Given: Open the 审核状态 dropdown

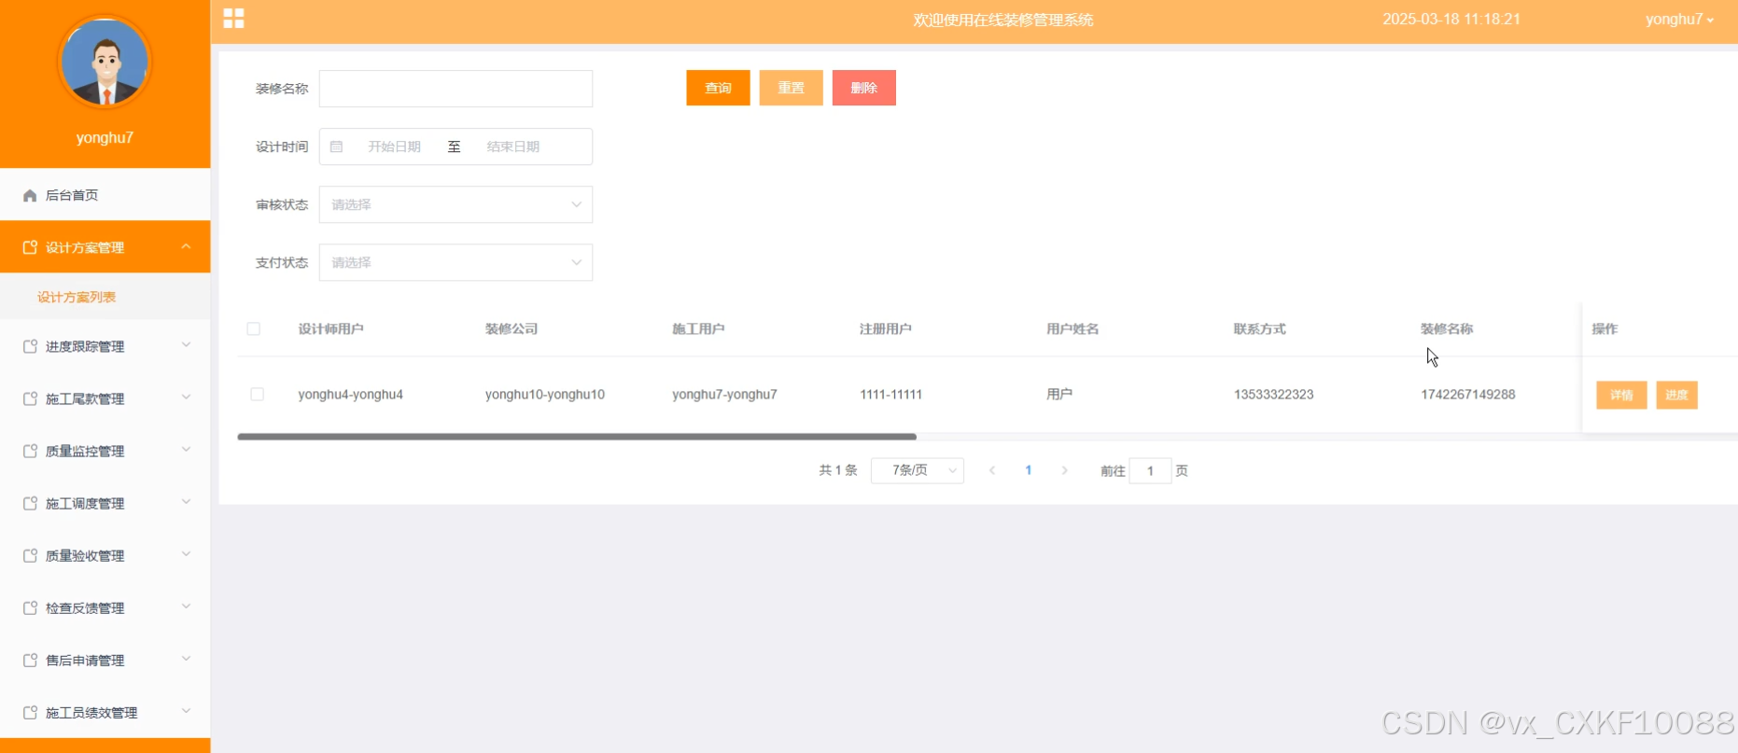Looking at the screenshot, I should click(456, 204).
